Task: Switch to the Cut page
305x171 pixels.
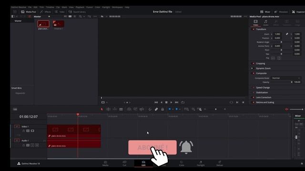Action: 124,163
